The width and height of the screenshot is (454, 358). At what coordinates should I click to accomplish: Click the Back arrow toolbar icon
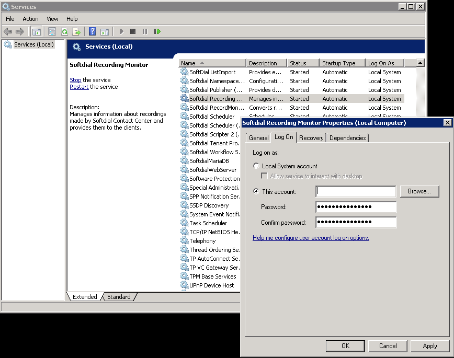[x=8, y=31]
